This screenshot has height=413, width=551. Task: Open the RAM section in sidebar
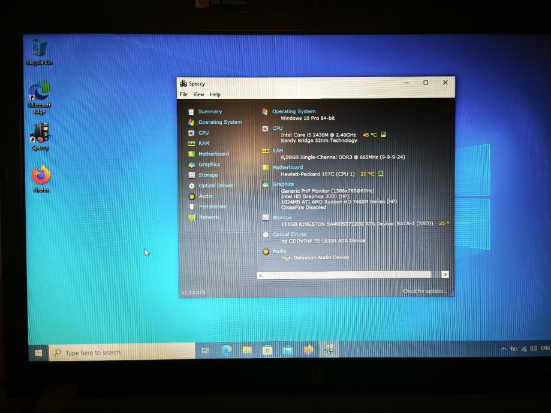[204, 143]
